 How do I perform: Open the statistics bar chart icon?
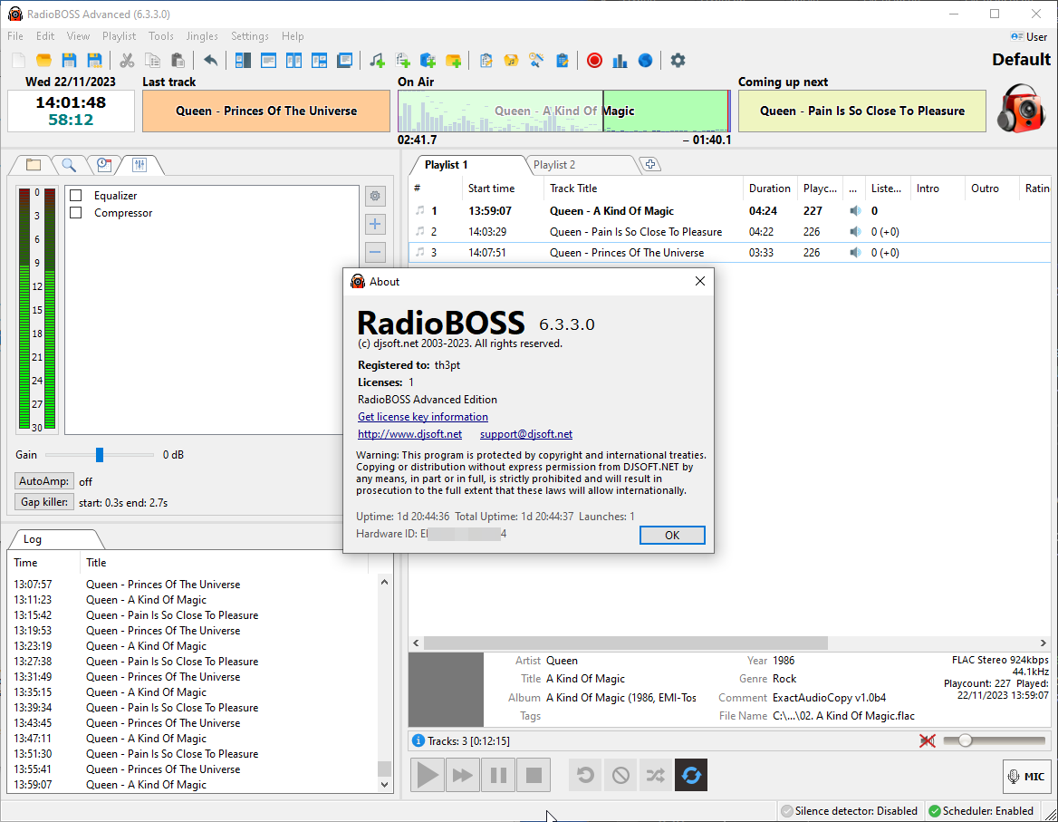(620, 61)
